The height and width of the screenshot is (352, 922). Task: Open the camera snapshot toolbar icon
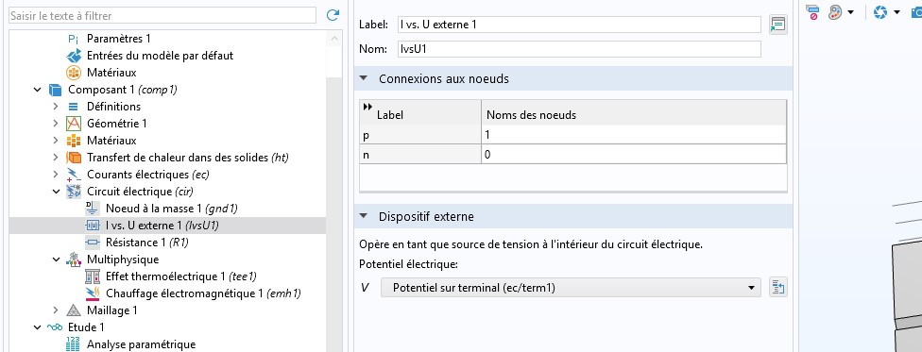(x=916, y=11)
